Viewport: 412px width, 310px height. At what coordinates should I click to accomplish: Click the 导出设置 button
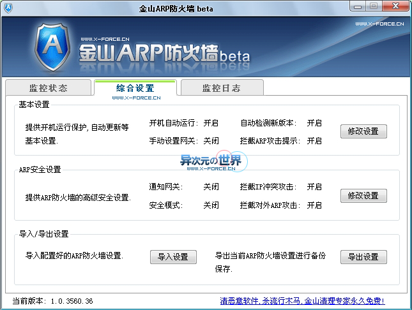click(363, 256)
